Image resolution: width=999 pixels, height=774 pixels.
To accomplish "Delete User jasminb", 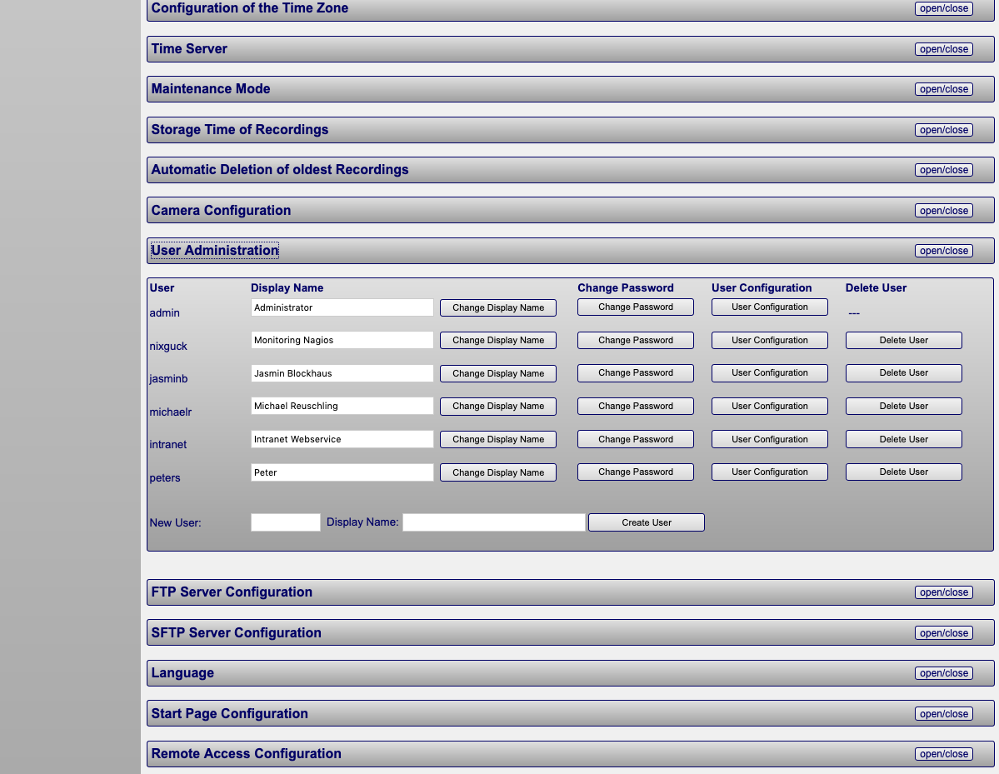I will tap(903, 372).
